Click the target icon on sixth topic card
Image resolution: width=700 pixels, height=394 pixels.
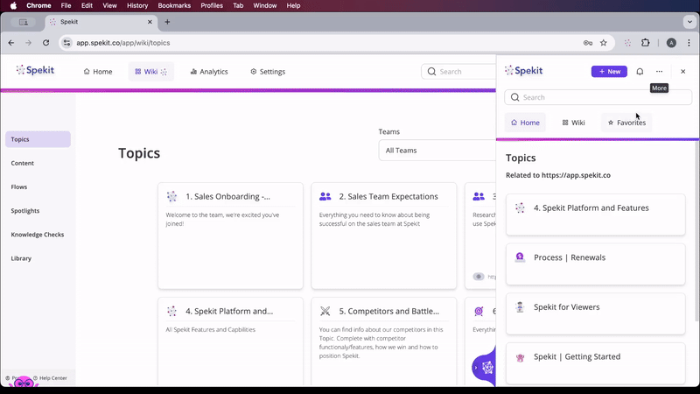coord(479,311)
